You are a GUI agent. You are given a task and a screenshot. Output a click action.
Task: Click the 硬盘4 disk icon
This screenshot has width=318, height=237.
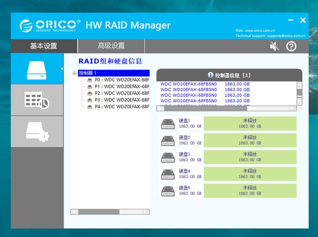[168, 174]
